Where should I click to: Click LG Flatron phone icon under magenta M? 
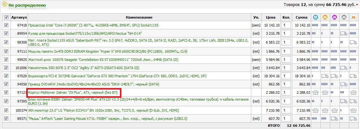[x=334, y=110]
